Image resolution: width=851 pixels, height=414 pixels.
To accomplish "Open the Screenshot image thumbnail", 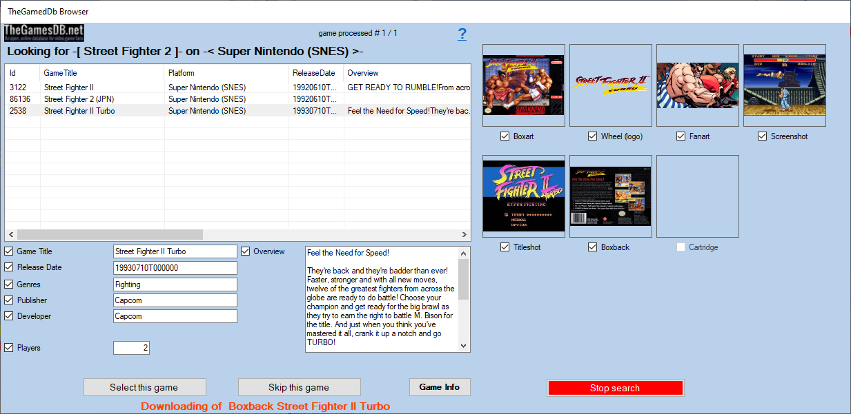I will (784, 85).
